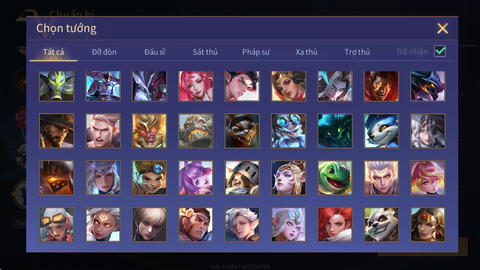Choose the raccoon hero with red scarf
This screenshot has height=270, width=480.
(242, 131)
